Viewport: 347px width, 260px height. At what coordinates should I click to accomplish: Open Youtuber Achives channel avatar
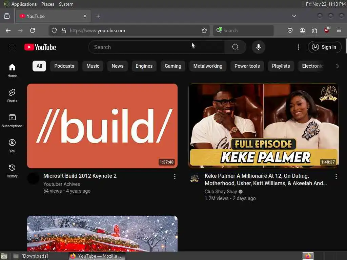pyautogui.click(x=33, y=179)
